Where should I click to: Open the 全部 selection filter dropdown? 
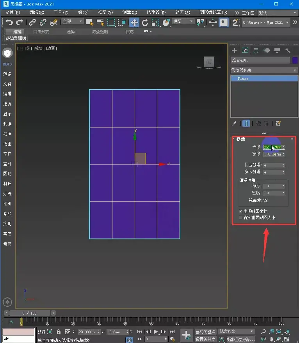pyautogui.click(x=73, y=22)
